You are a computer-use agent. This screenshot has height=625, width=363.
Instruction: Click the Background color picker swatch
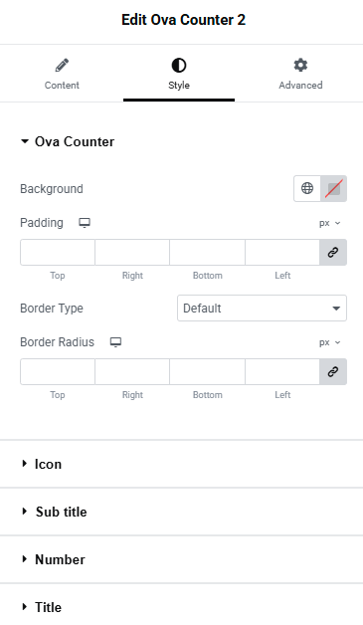point(333,188)
